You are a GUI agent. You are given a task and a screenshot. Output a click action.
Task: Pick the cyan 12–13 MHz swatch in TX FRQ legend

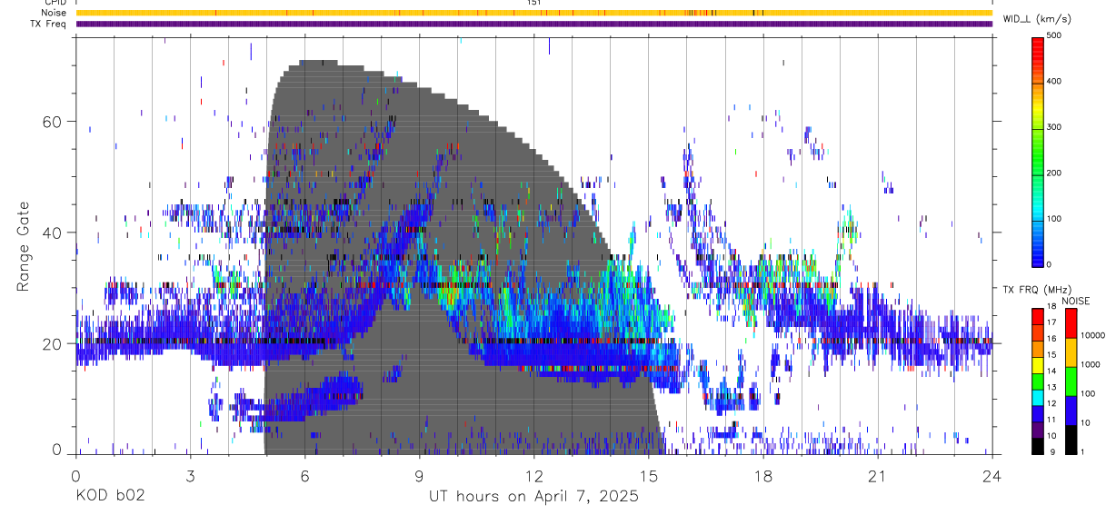click(1037, 397)
